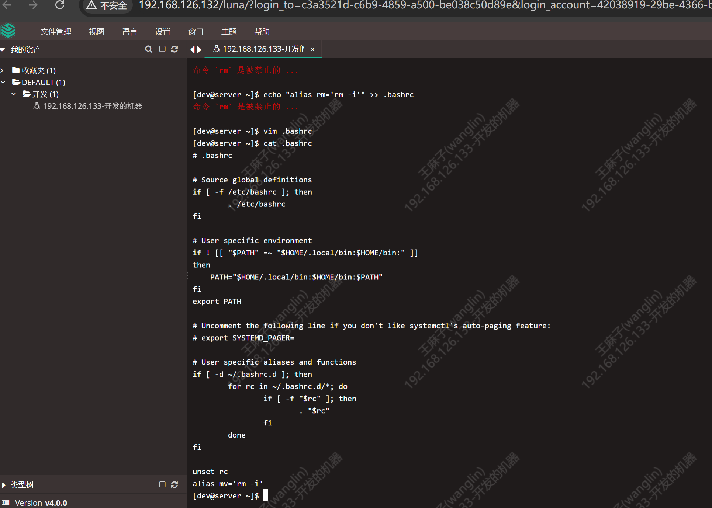Close the 192.168.126.133 terminal tab
The height and width of the screenshot is (508, 712).
click(x=313, y=49)
